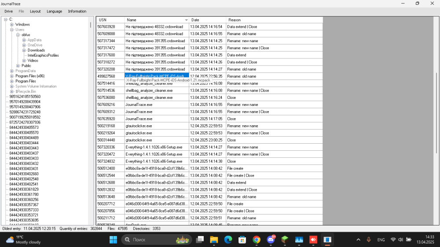Open the red app icon in taskbar
Viewport: 440px width, 247px height.
point(313,240)
